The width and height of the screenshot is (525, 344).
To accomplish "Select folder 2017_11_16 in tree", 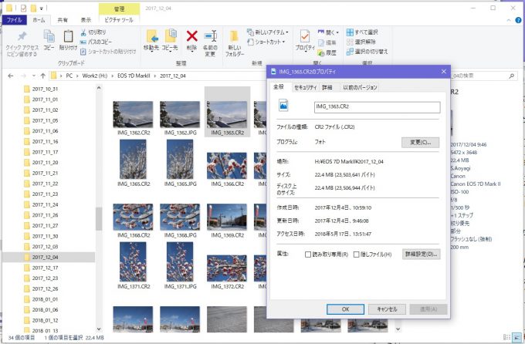I will [46, 142].
